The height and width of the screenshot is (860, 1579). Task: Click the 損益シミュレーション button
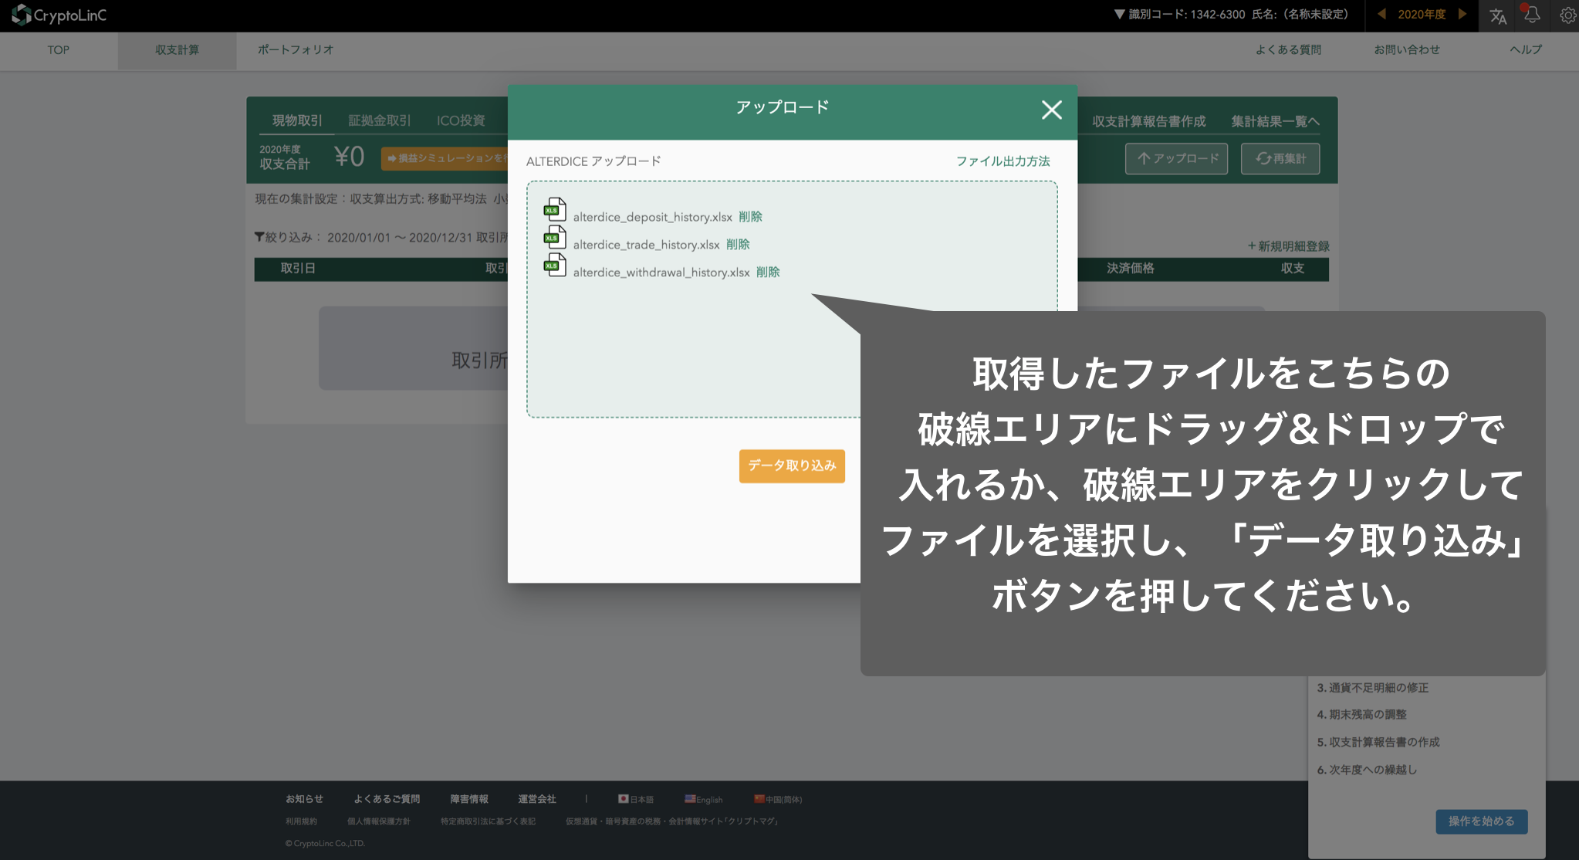pyautogui.click(x=445, y=158)
